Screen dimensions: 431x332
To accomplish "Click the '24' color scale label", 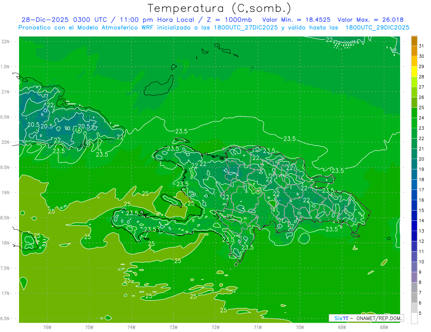I will pos(421,118).
